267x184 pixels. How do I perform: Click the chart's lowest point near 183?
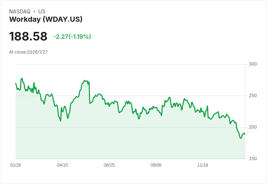tap(241, 138)
